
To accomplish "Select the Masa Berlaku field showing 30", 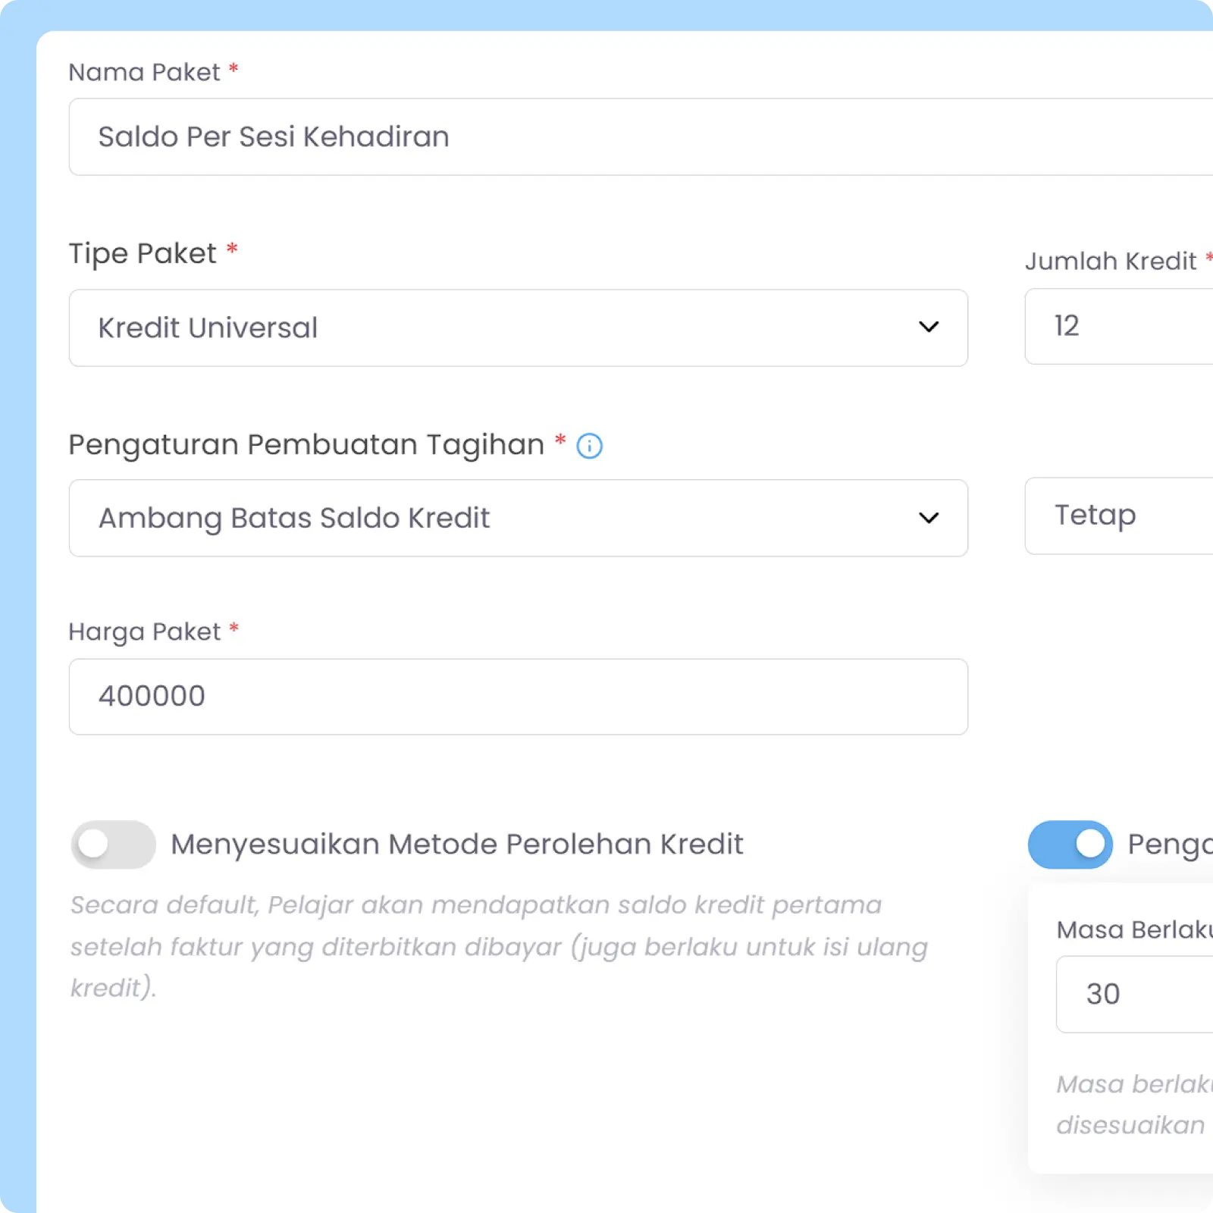I will [x=1135, y=994].
